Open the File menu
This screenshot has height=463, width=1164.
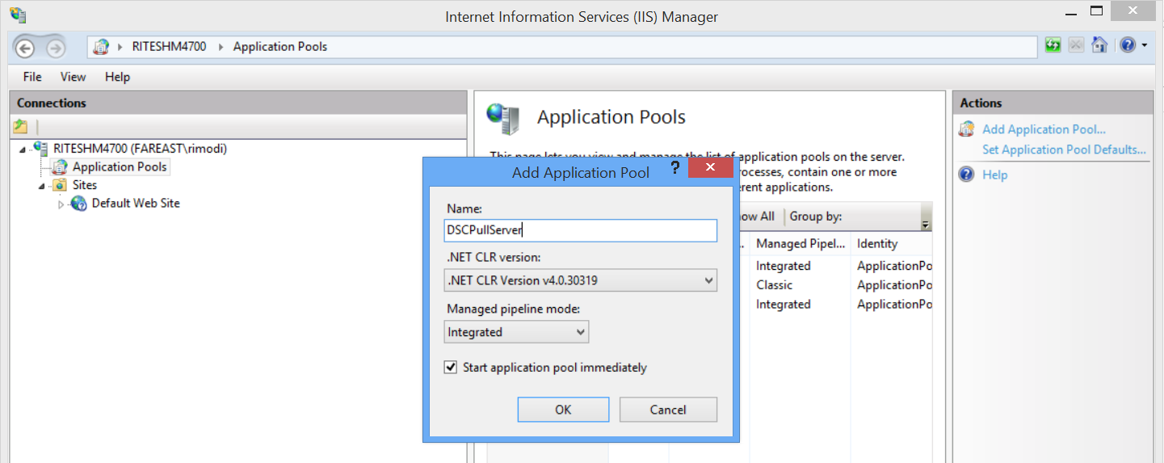point(32,77)
